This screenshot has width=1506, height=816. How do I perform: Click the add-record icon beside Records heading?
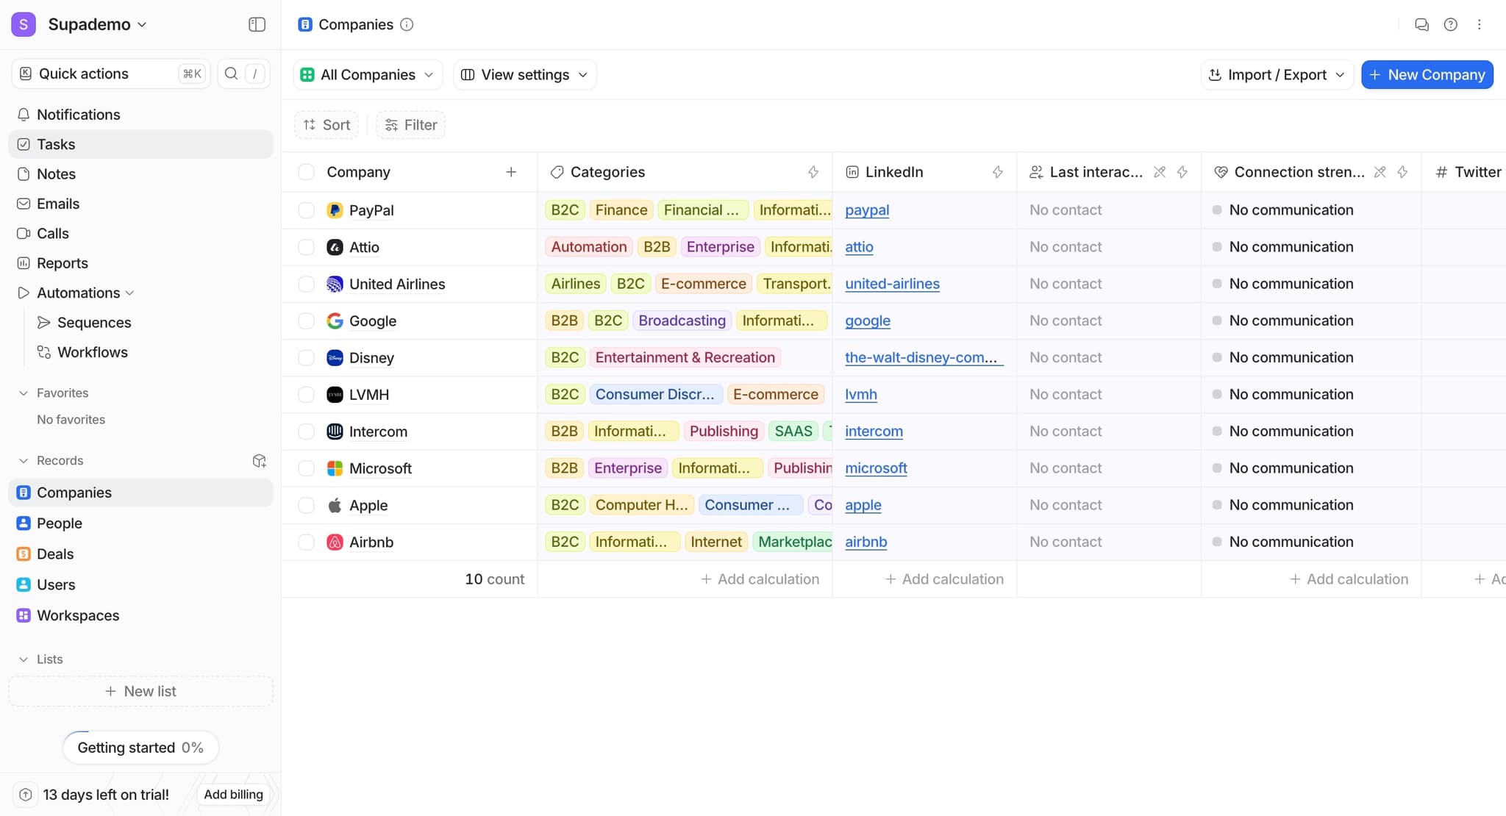click(259, 460)
